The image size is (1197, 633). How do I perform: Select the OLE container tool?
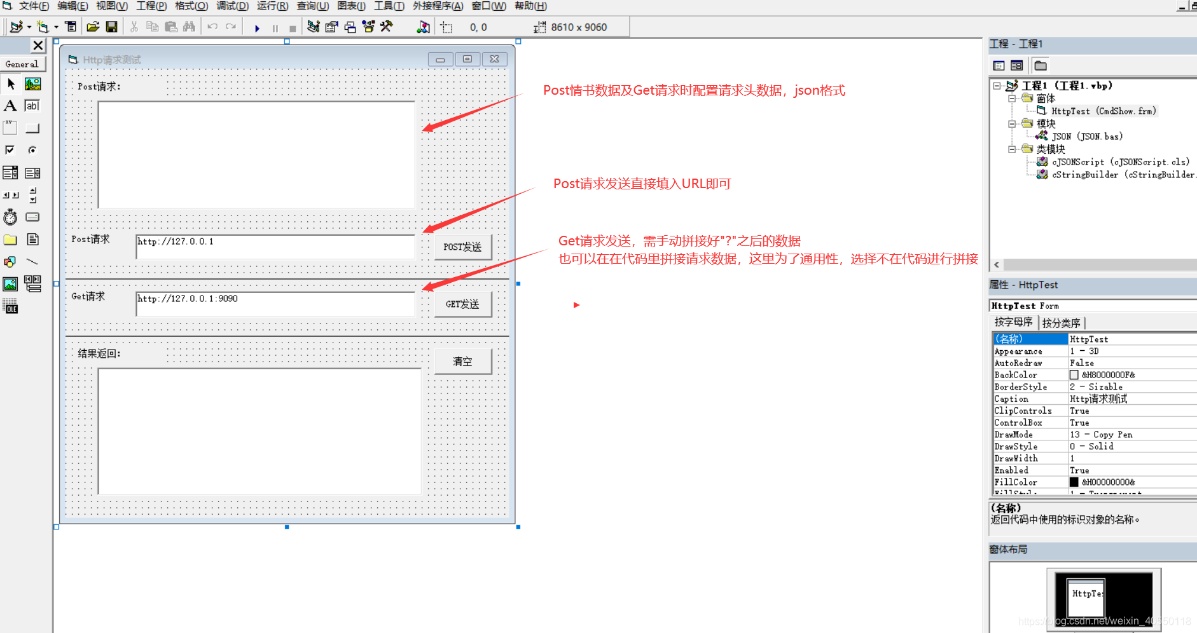coord(11,308)
